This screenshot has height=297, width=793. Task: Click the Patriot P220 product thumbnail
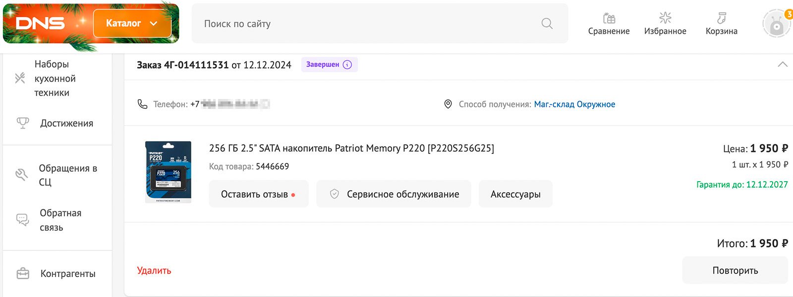click(168, 172)
